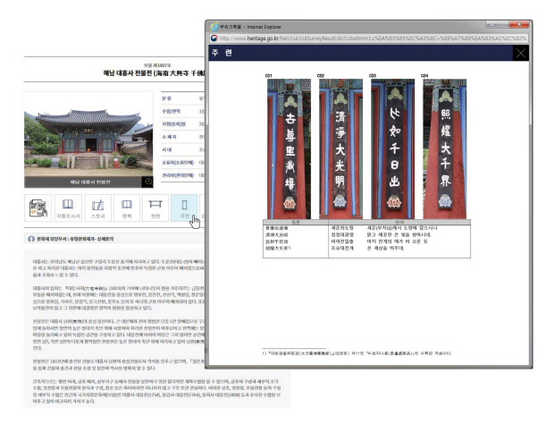554x424 pixels.
Task: Open pillar tablet photo 004 with 大千界
Action: (x=445, y=148)
